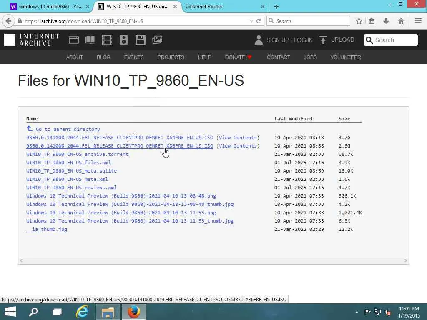Click the Firefox Search box
This screenshot has height=320, width=427.
[x=308, y=21]
